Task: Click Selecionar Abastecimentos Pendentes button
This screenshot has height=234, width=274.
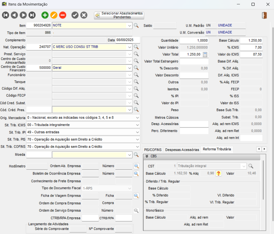Action: coord(119,15)
